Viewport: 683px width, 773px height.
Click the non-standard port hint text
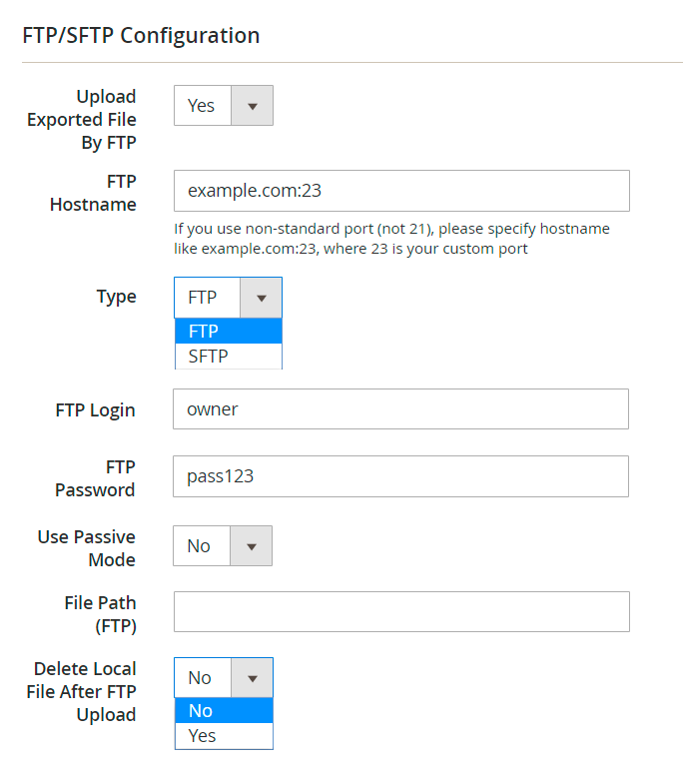tap(391, 239)
